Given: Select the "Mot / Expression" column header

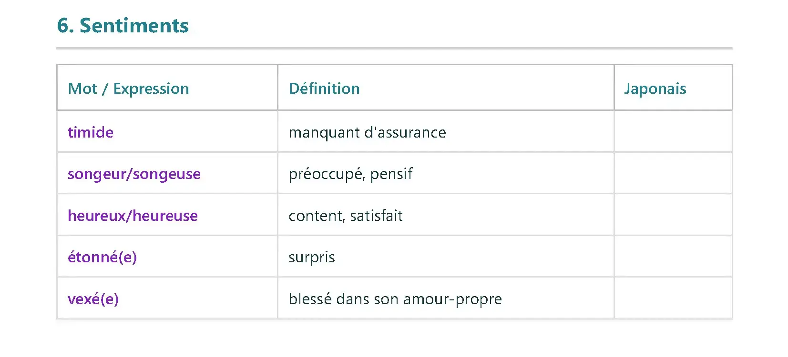Looking at the screenshot, I should pos(128,89).
